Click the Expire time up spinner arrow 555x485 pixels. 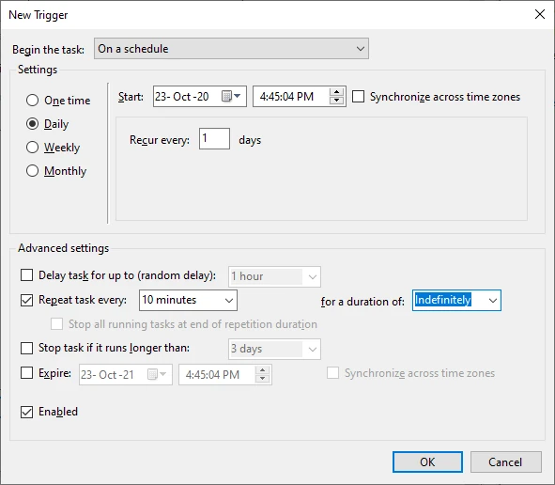[x=262, y=370]
